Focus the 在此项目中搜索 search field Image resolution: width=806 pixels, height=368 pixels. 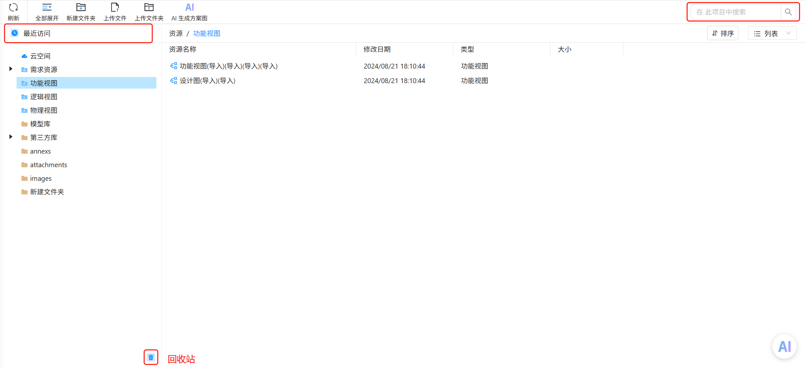(736, 12)
